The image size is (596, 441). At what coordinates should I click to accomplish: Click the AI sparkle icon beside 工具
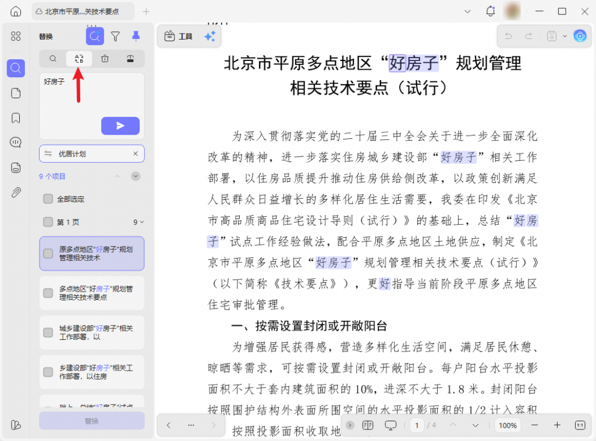click(x=210, y=37)
